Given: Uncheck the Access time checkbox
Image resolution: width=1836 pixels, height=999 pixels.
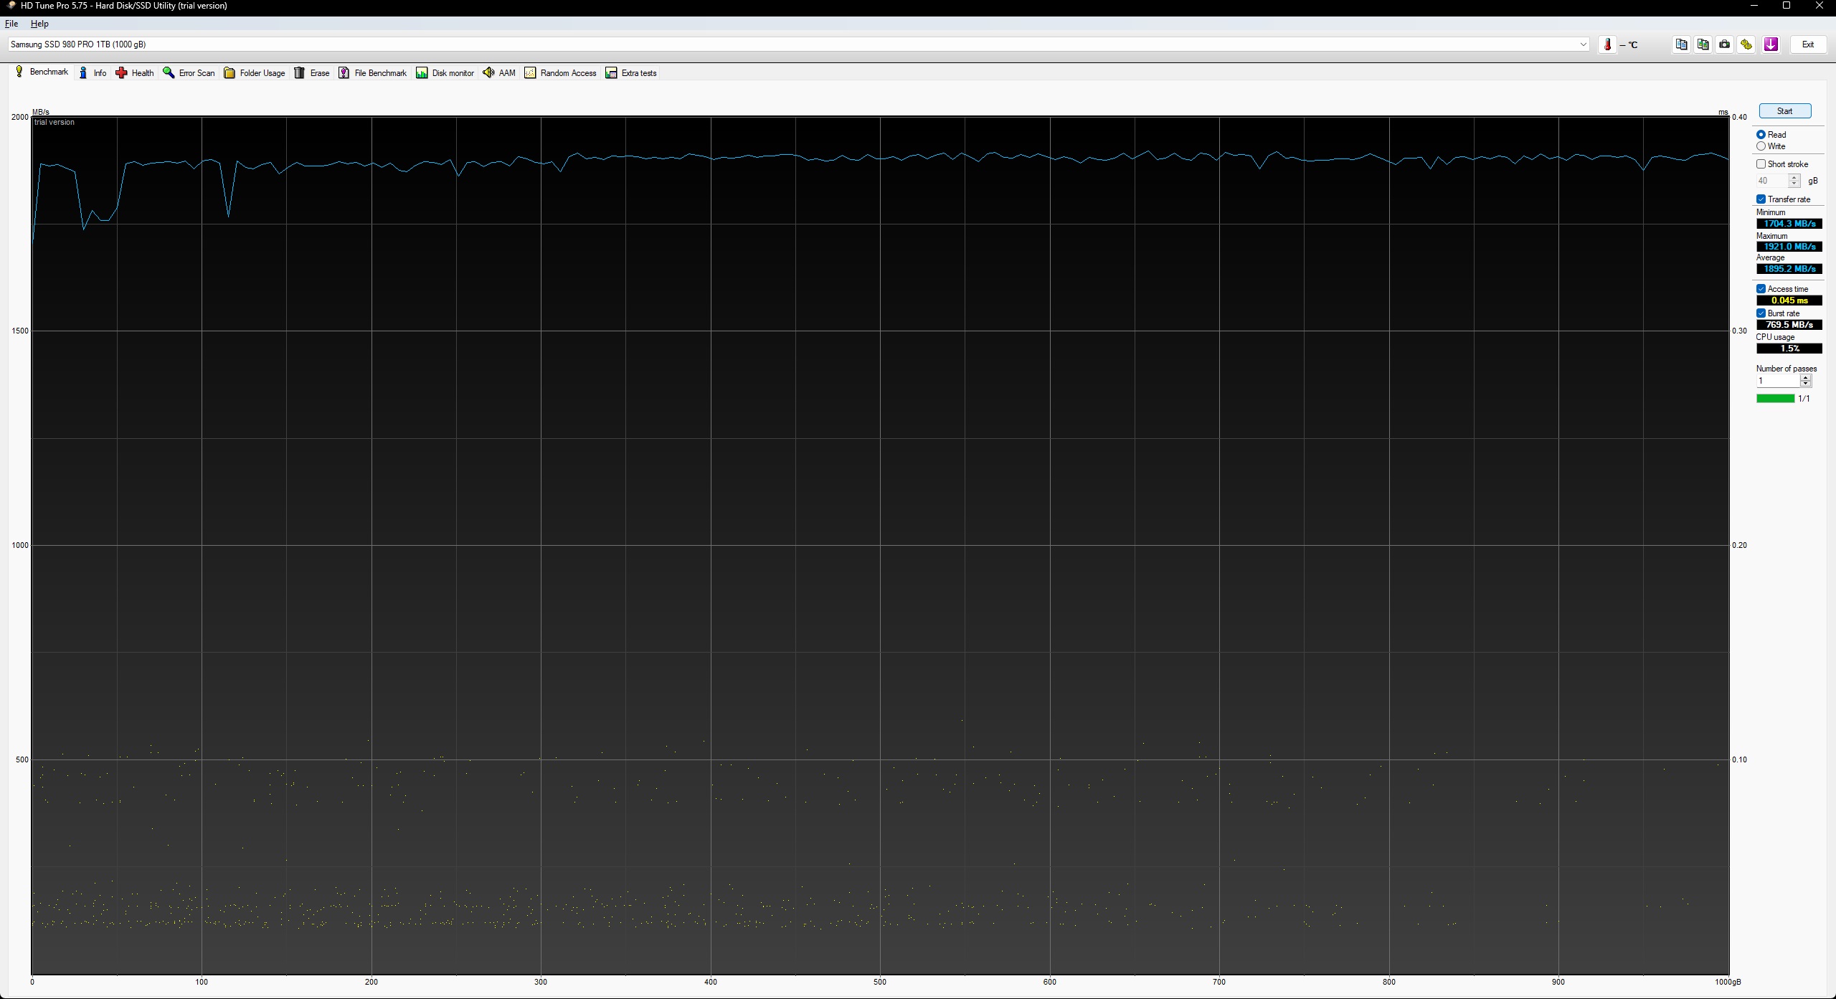Looking at the screenshot, I should click(x=1761, y=289).
